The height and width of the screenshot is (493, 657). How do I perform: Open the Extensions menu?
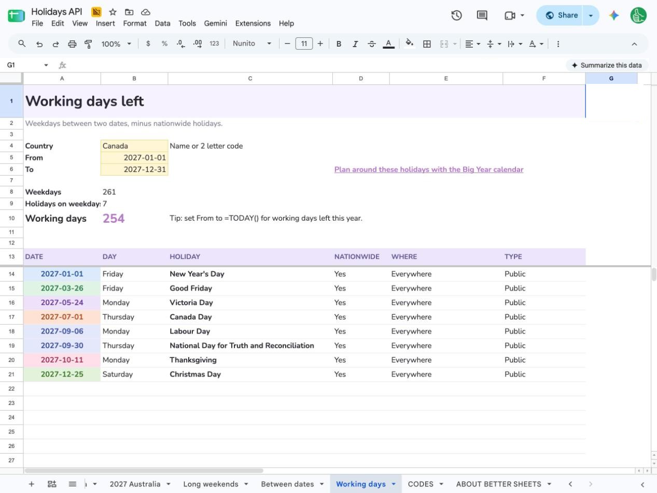pos(253,23)
